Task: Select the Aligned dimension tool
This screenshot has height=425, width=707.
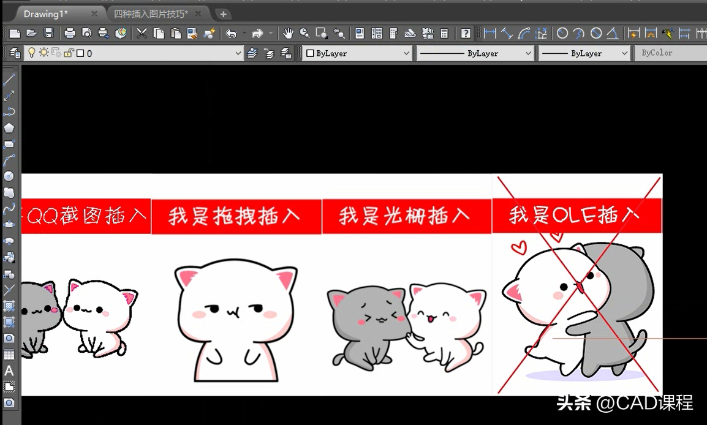Action: [x=507, y=33]
